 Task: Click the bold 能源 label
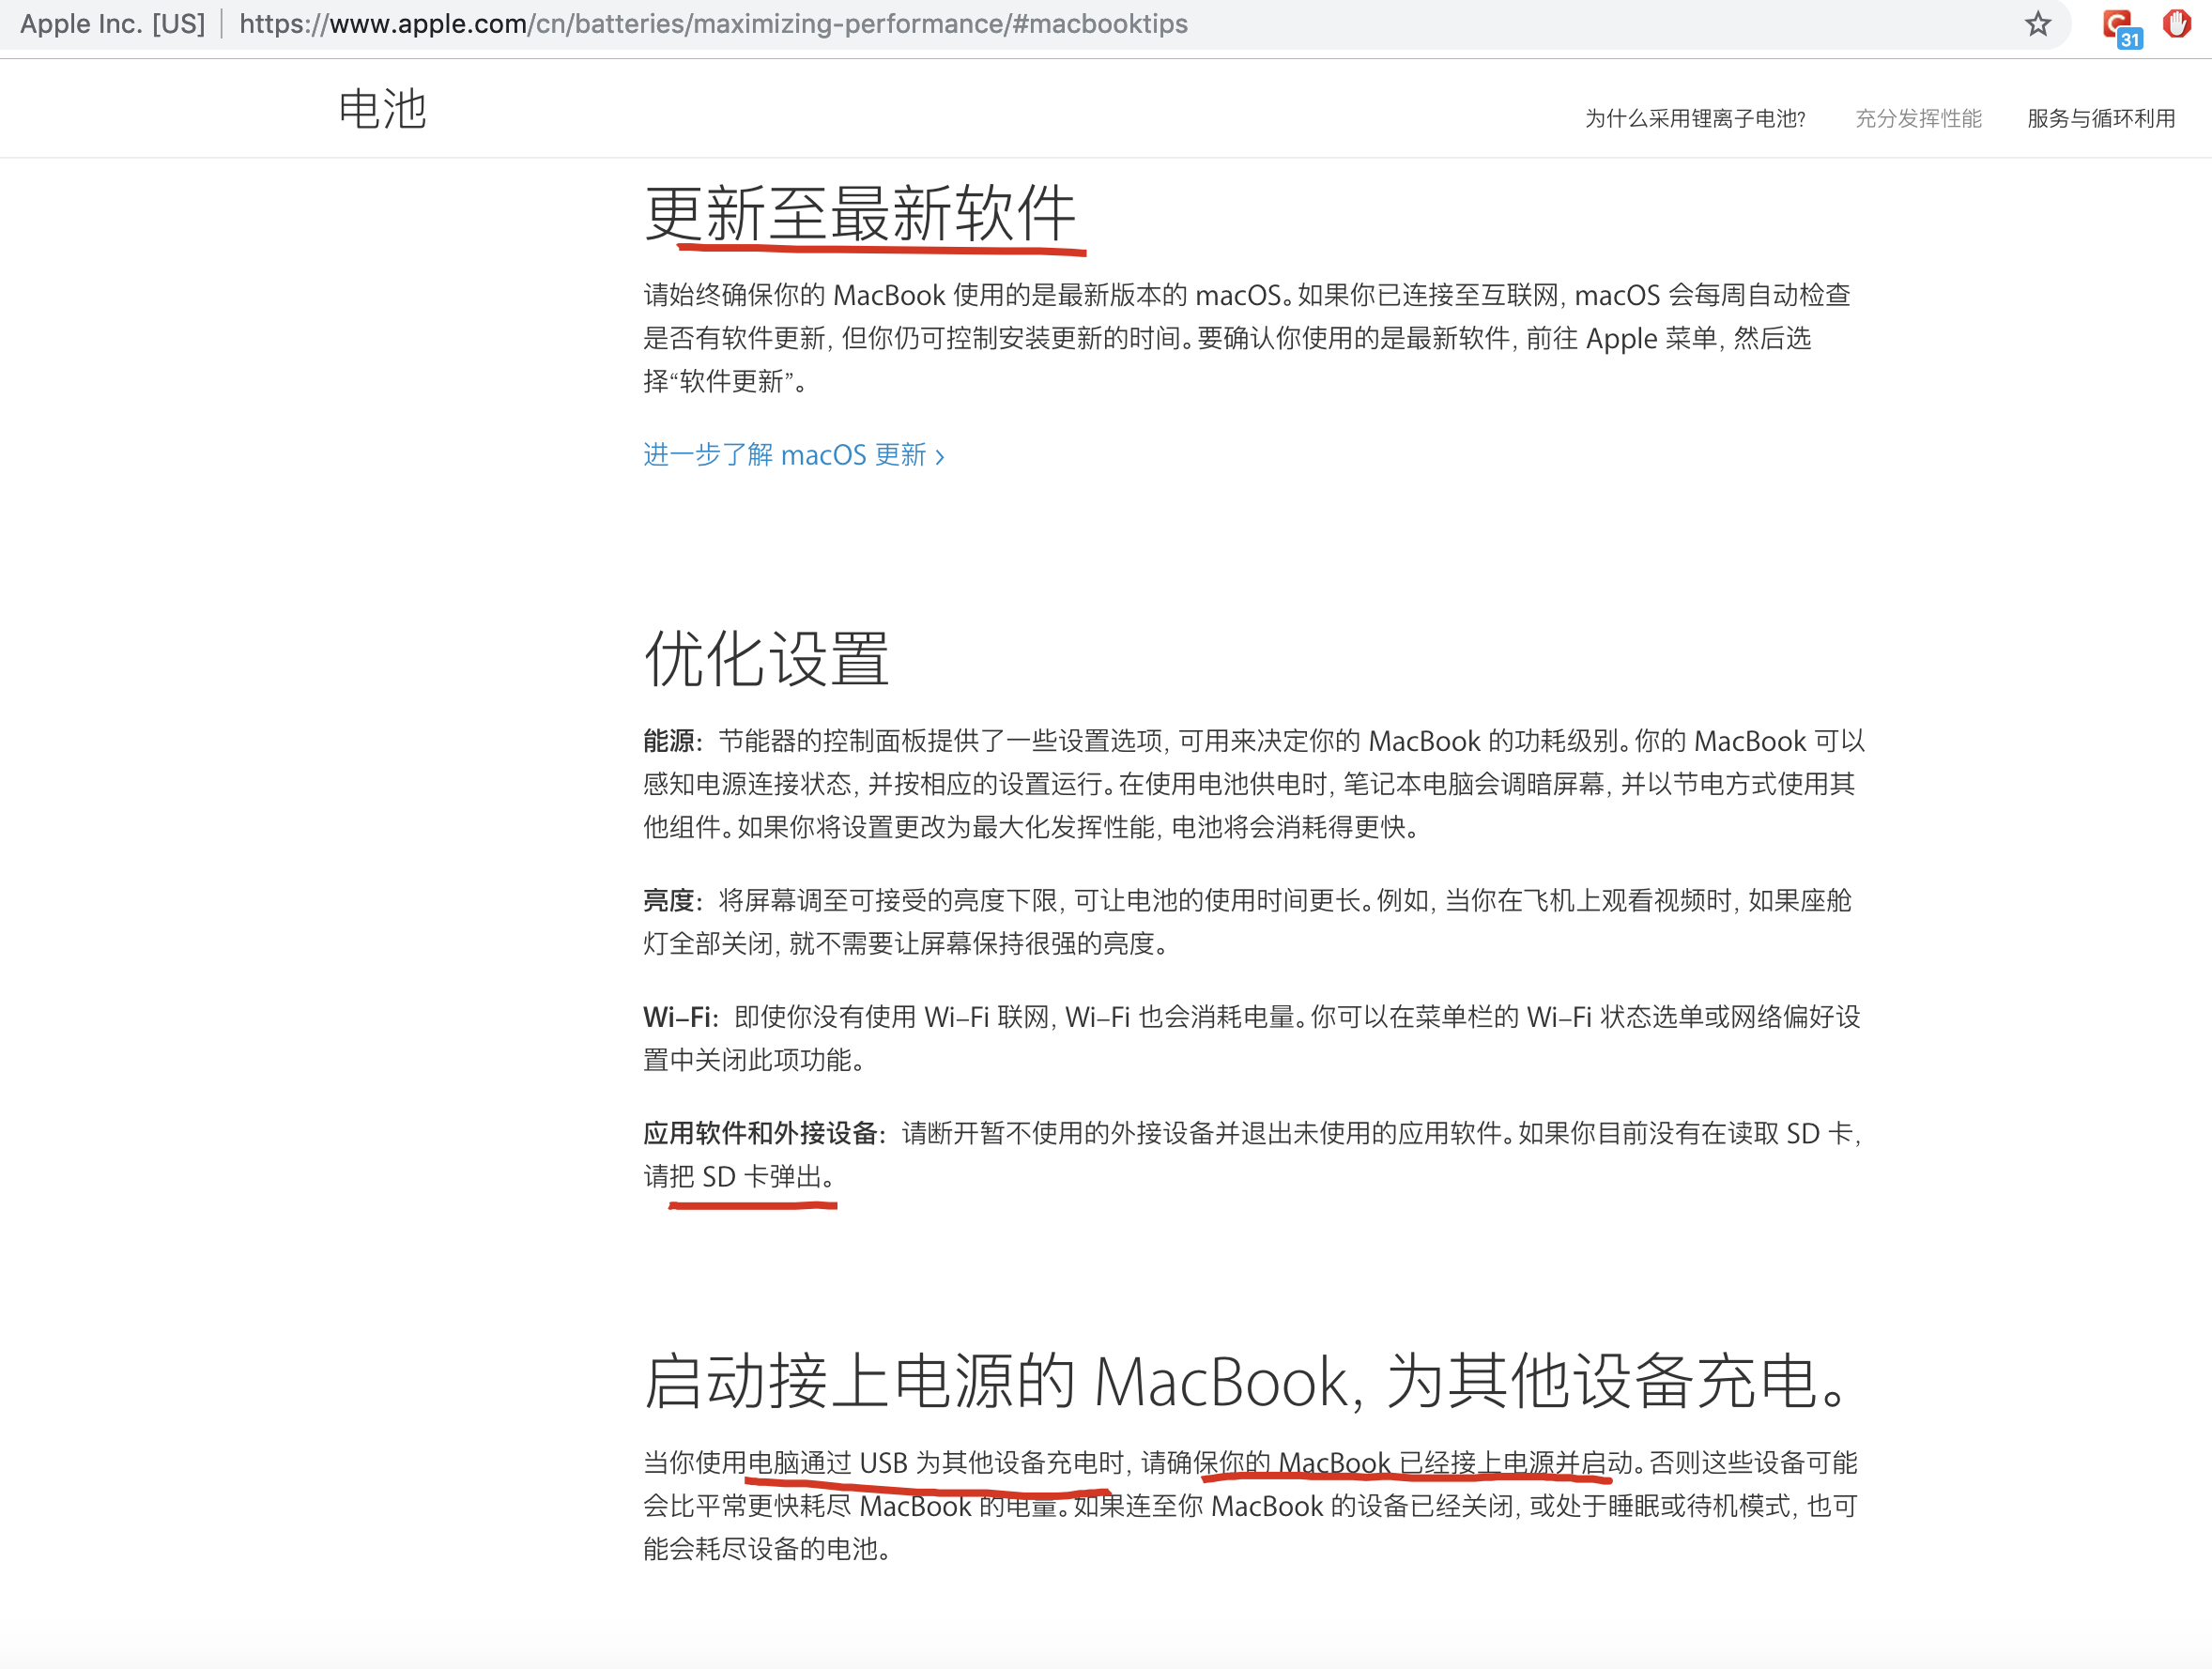point(669,741)
